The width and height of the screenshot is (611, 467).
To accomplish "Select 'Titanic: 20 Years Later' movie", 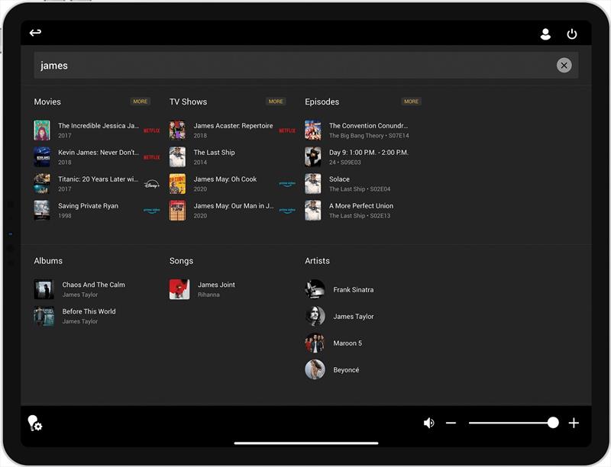I will click(99, 179).
